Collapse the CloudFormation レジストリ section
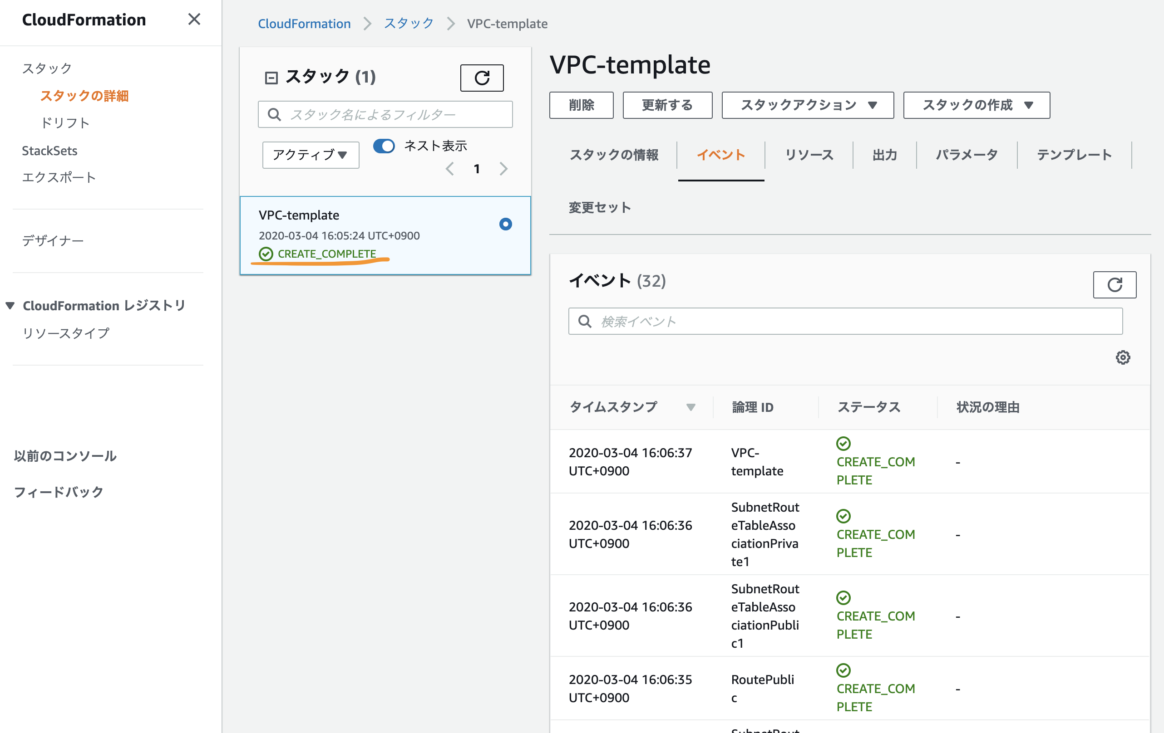This screenshot has height=733, width=1164. click(x=10, y=306)
